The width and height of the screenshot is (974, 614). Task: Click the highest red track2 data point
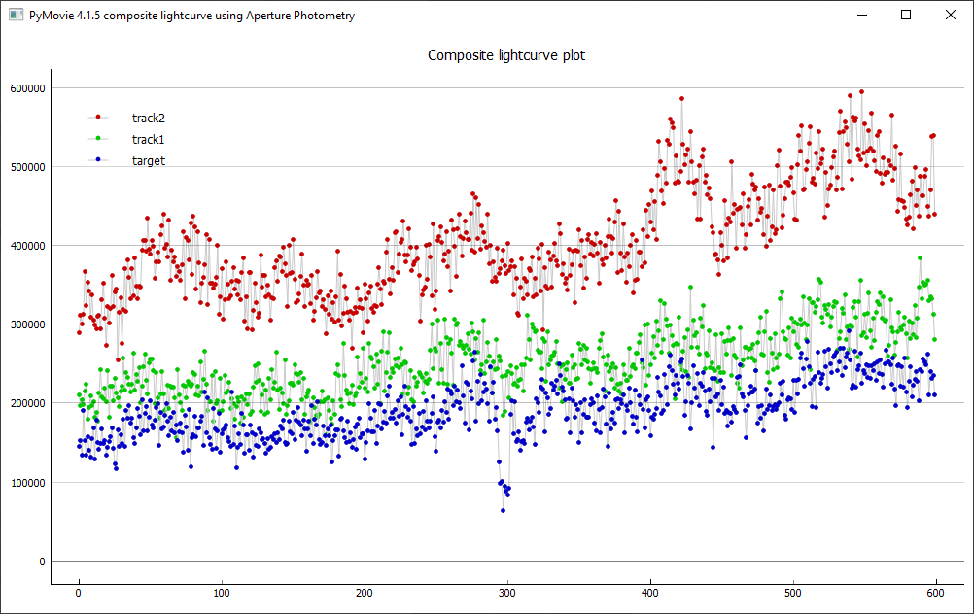861,91
